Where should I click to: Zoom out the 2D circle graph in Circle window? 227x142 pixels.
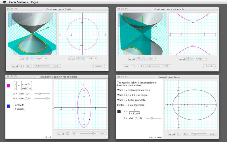click(70, 59)
